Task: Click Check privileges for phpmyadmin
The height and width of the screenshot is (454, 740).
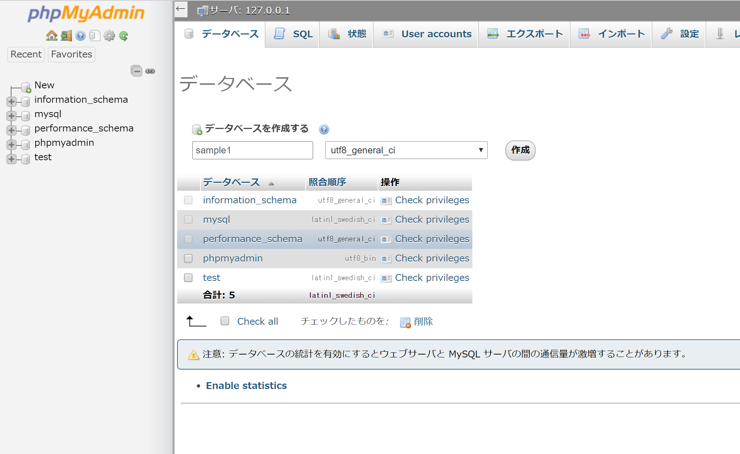Action: 431,258
